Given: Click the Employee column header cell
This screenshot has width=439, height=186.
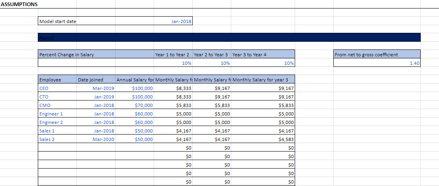Looking at the screenshot, I should tap(57, 80).
